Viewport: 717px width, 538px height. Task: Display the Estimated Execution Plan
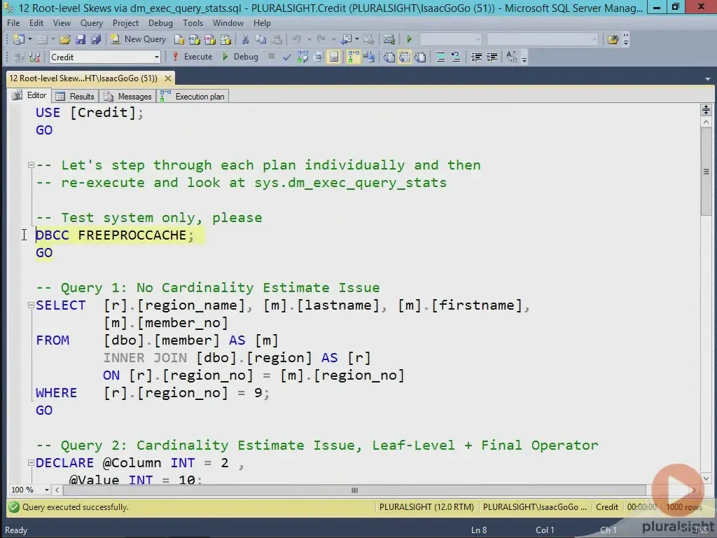tap(302, 57)
